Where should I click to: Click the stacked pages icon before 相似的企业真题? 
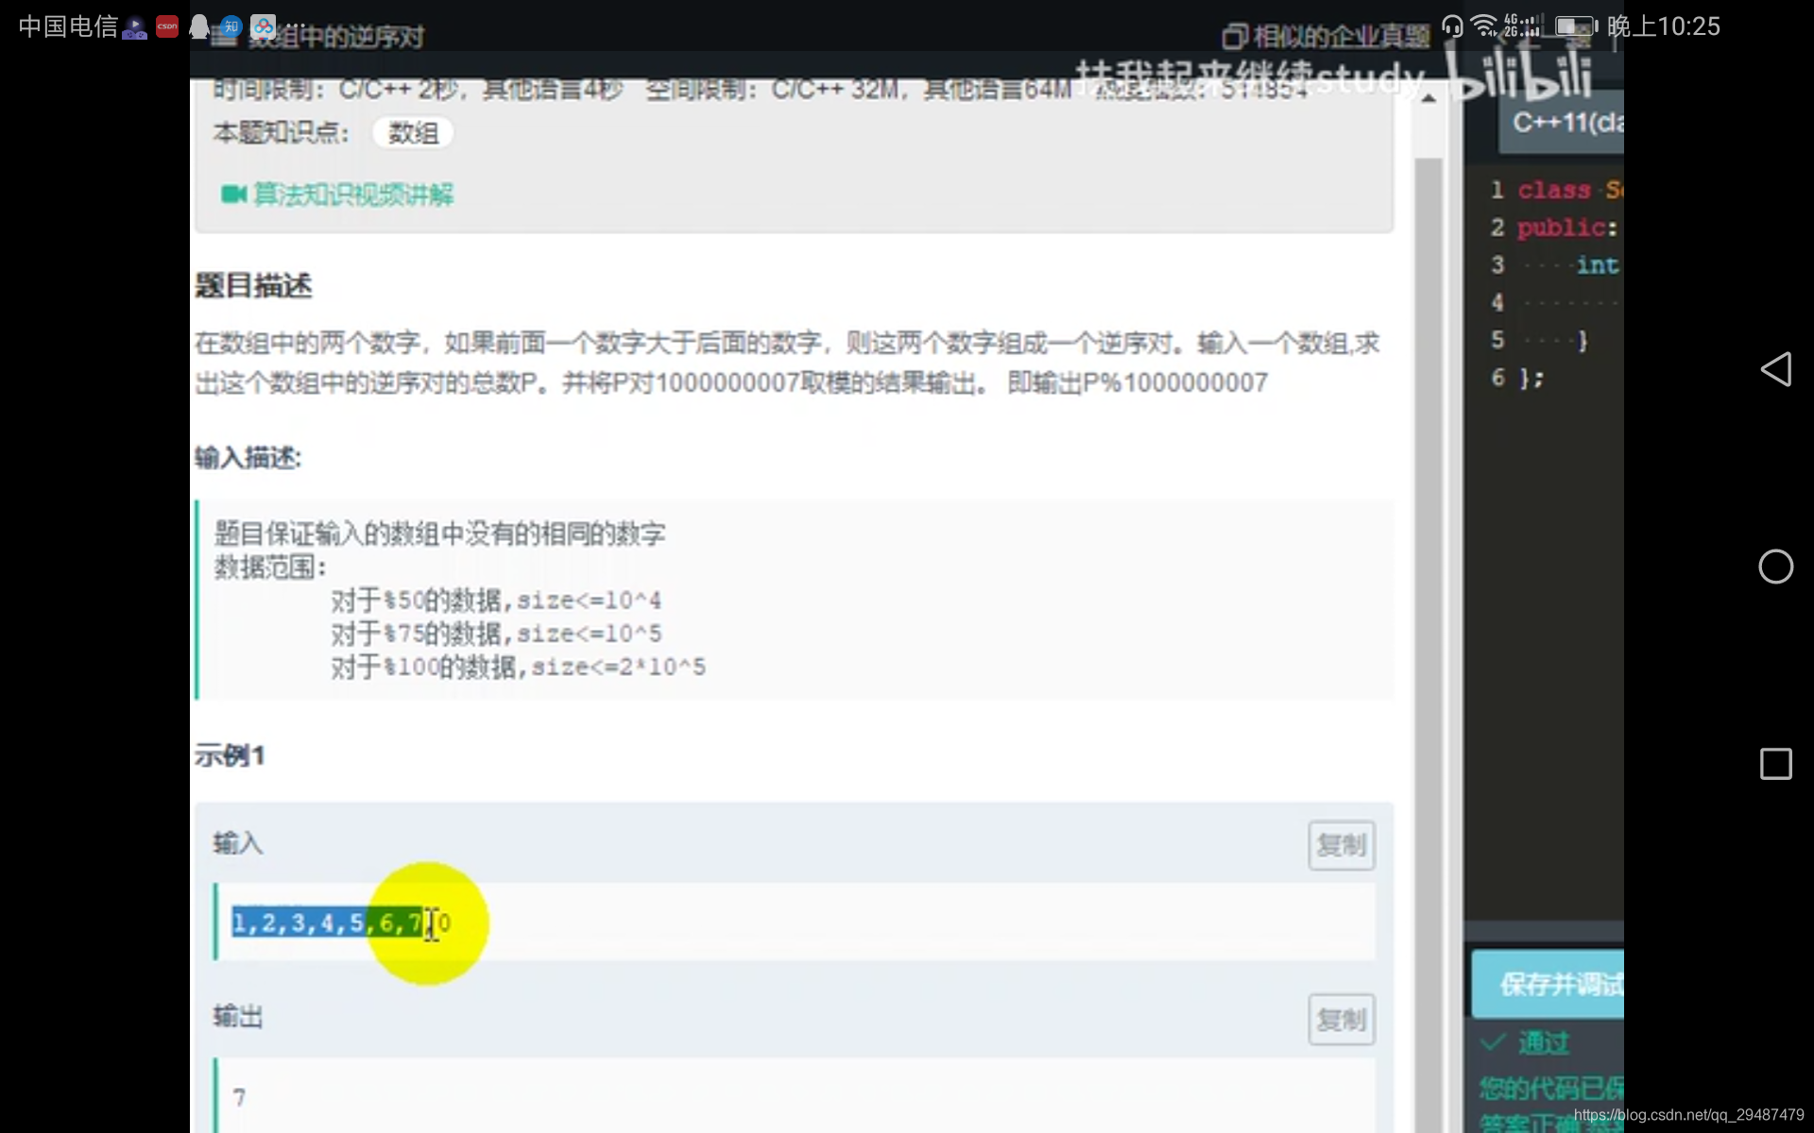pyautogui.click(x=1234, y=37)
